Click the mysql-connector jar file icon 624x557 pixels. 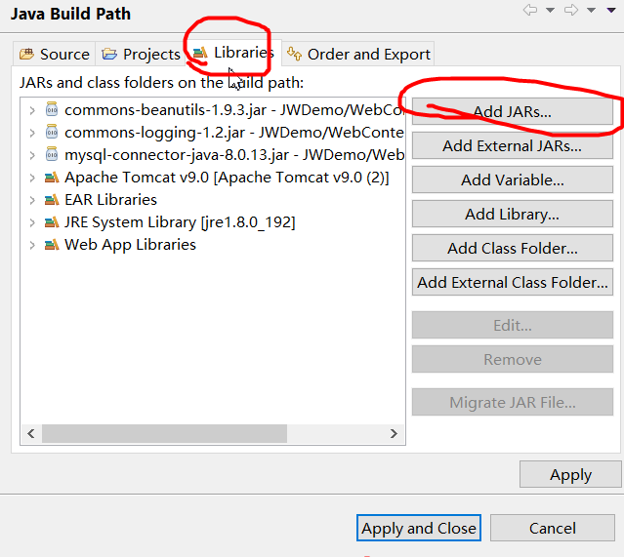click(52, 154)
